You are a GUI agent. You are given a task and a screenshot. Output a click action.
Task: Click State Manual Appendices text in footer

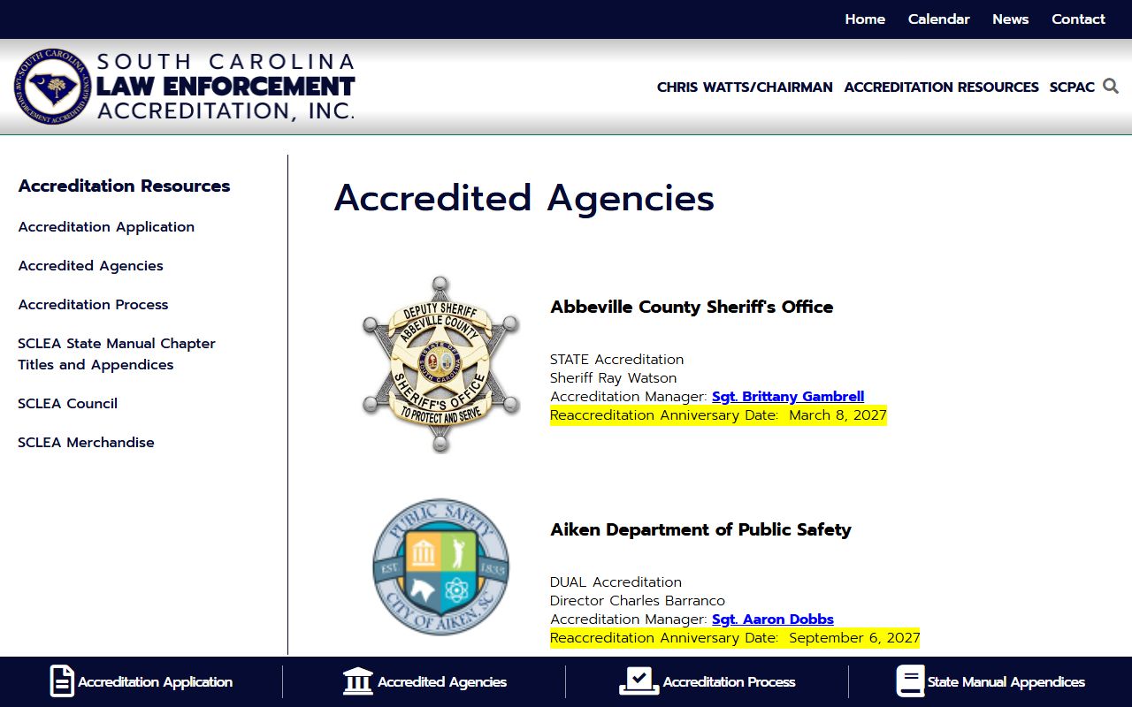[1006, 681]
